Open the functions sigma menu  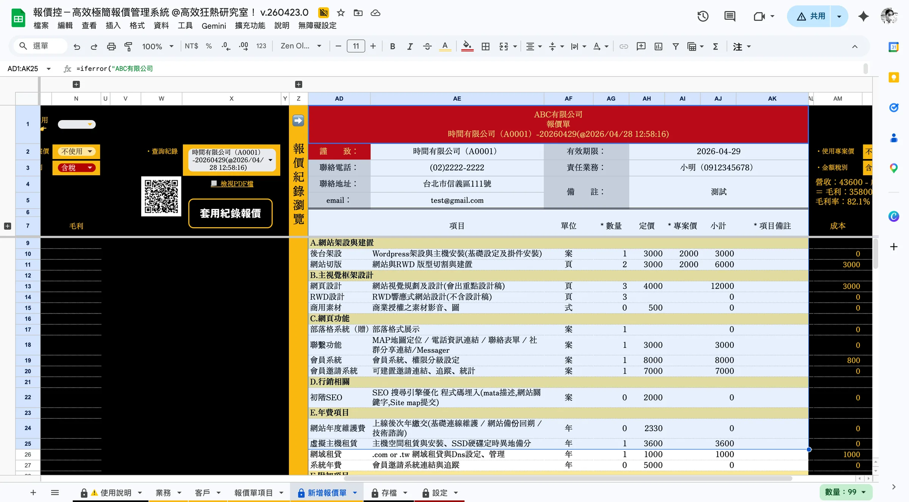point(715,46)
